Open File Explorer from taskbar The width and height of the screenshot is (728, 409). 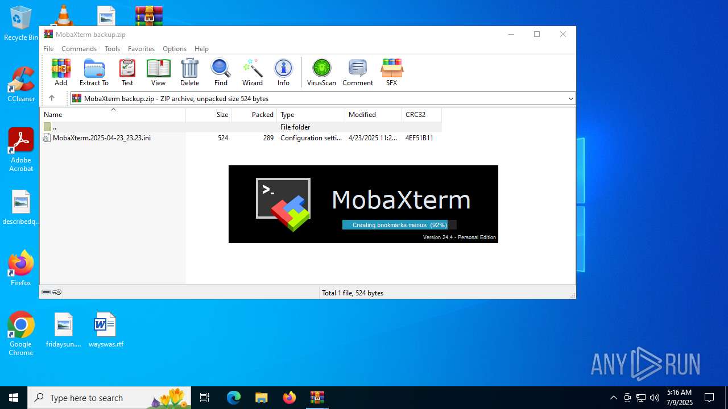coord(262,398)
